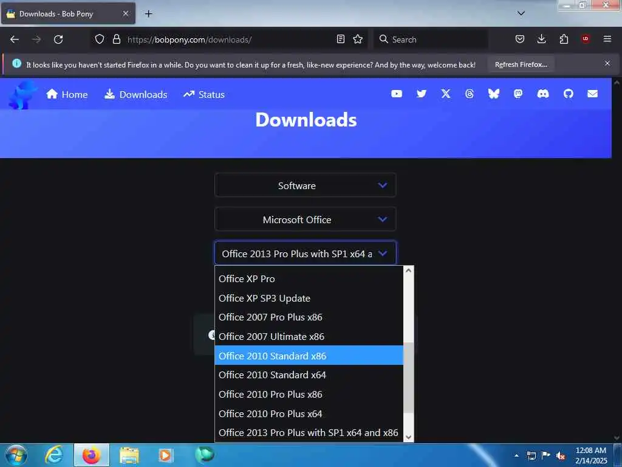Open the GitHub icon link

(x=568, y=94)
